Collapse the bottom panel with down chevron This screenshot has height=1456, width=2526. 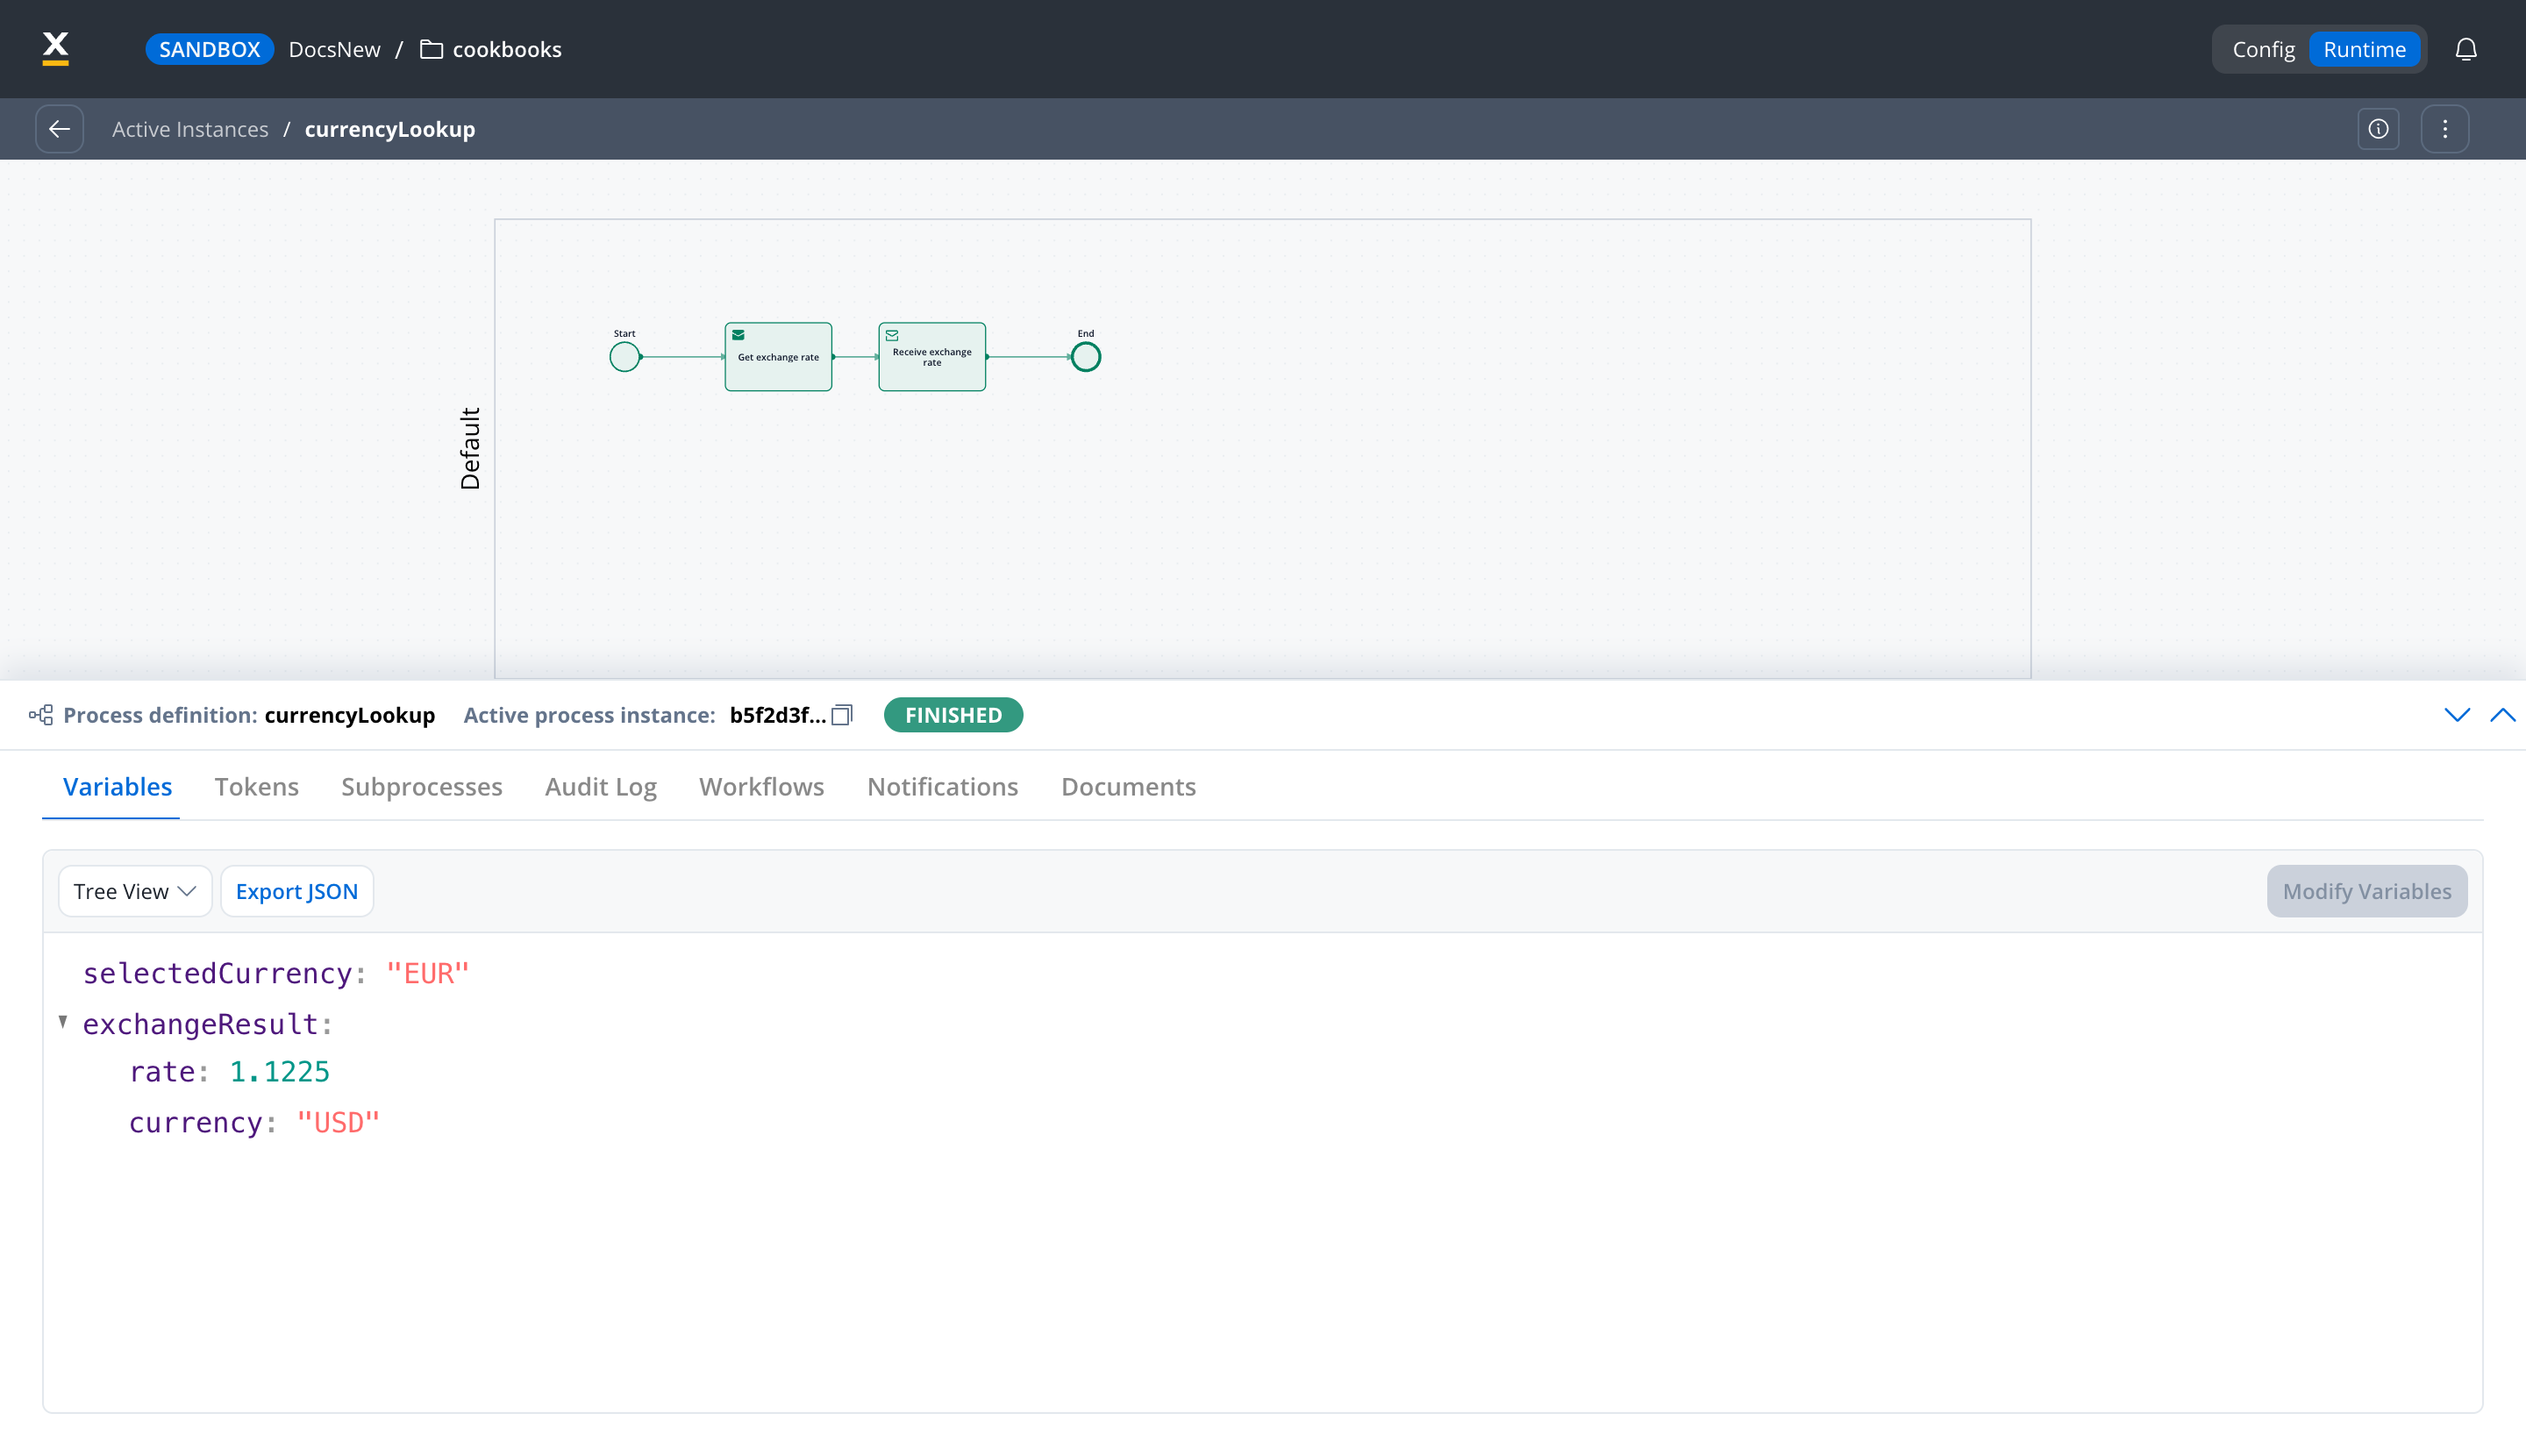[x=2457, y=715]
